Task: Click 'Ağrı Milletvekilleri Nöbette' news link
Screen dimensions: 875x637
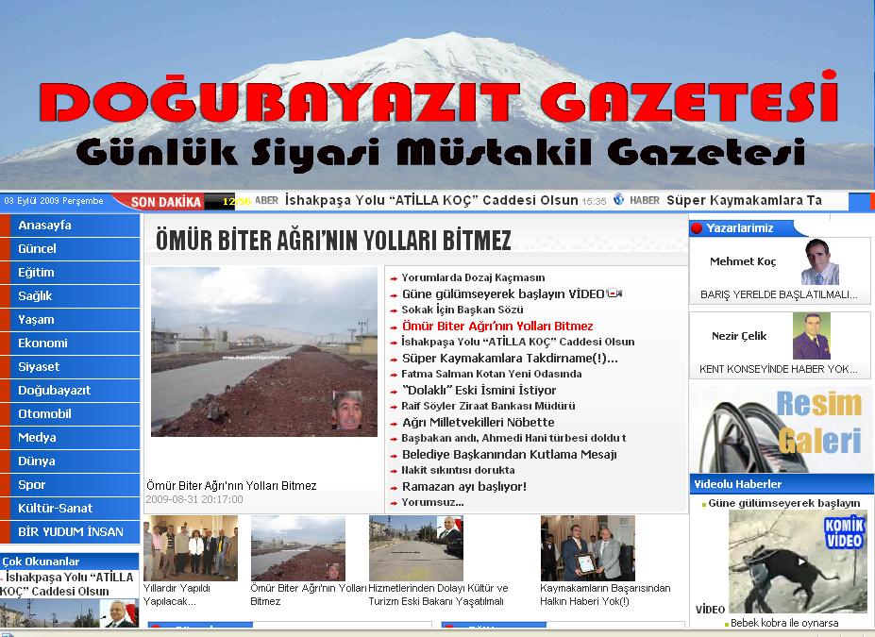Action: pos(478,422)
